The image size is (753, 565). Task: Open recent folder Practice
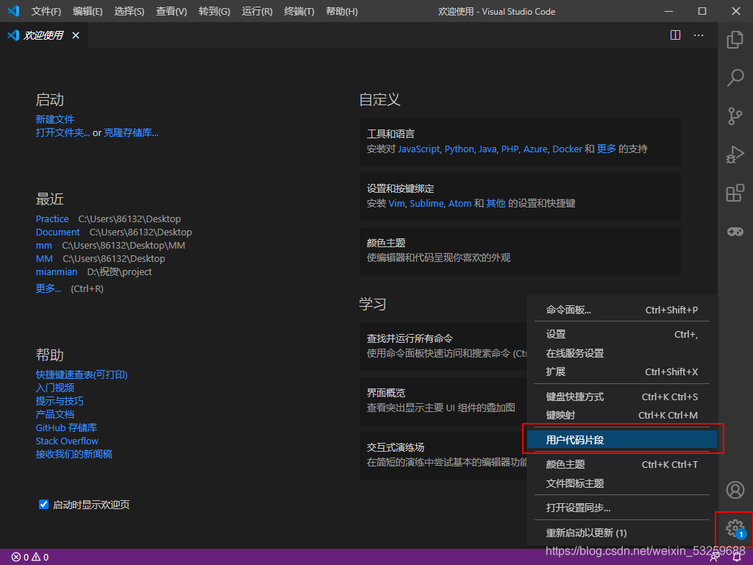coord(52,218)
